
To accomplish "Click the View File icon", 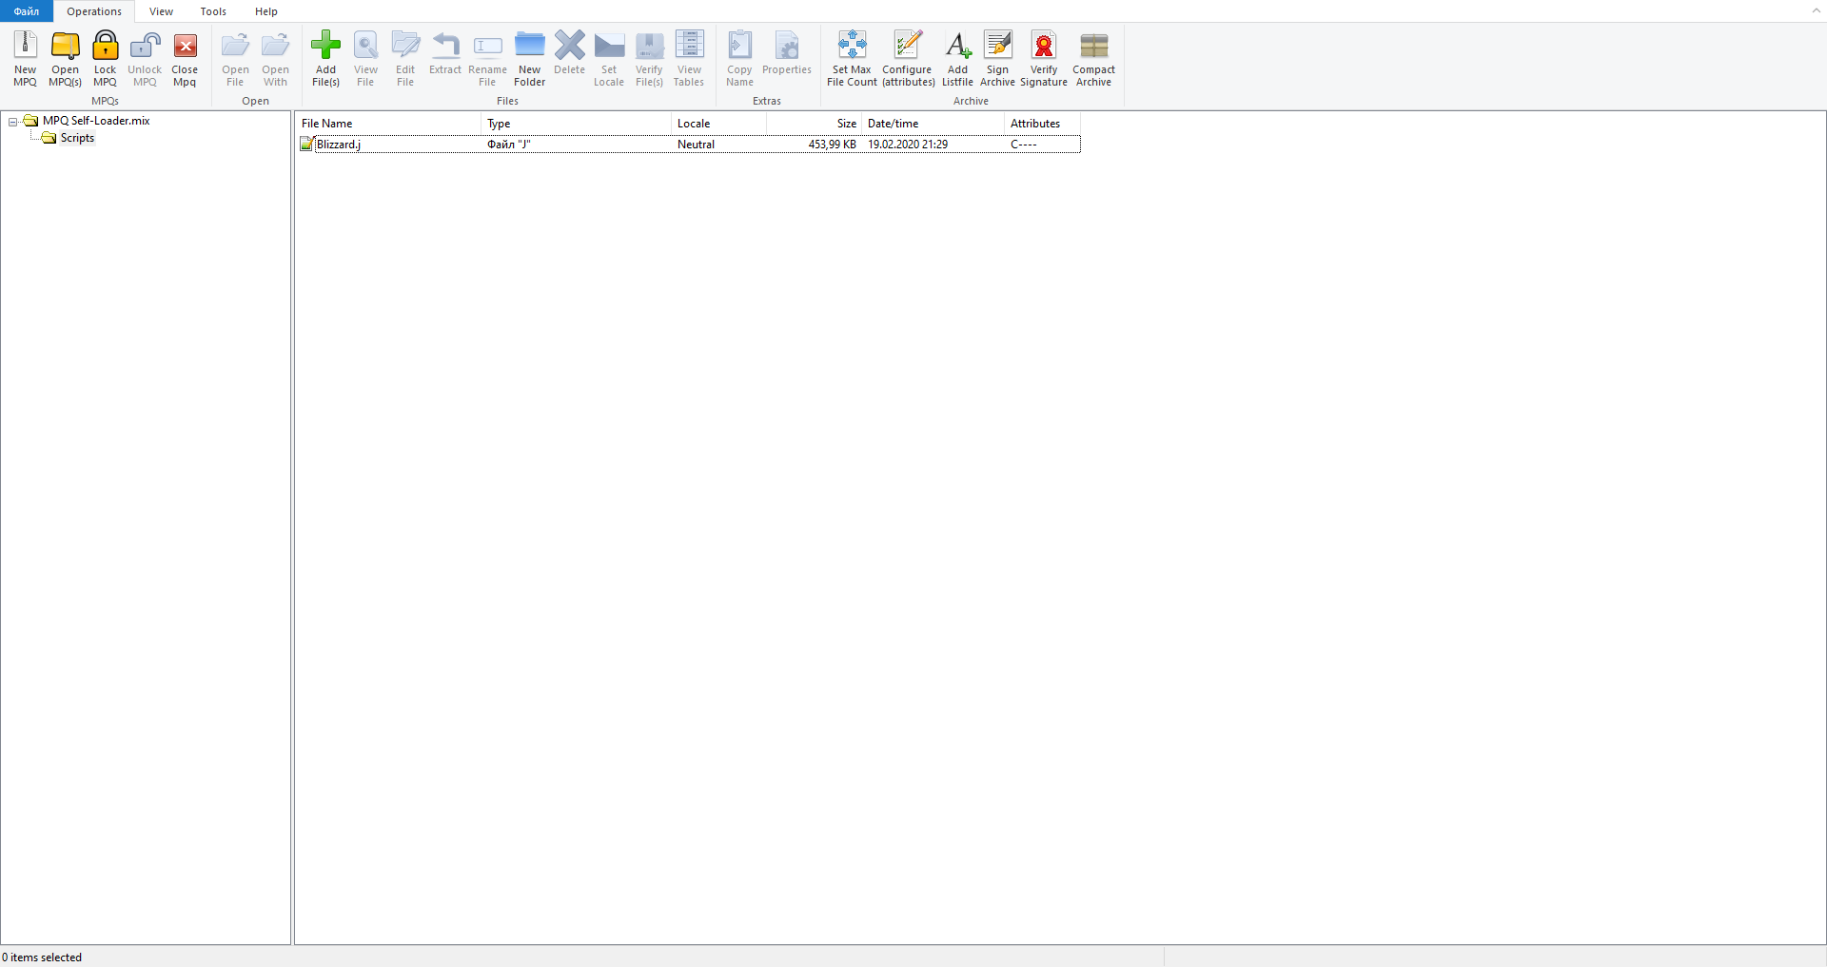I will pos(365,59).
